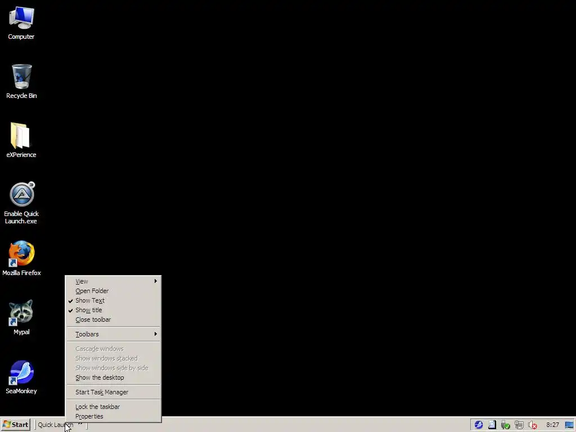Viewport: 576px width, 432px height.
Task: Open taskbar Properties from menu
Action: click(x=113, y=417)
